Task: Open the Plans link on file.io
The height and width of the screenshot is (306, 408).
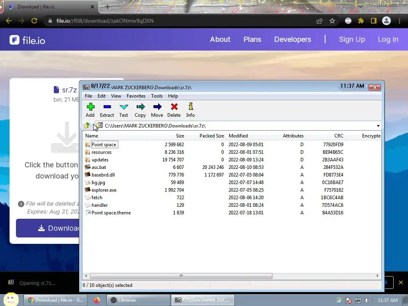Action: [x=252, y=39]
